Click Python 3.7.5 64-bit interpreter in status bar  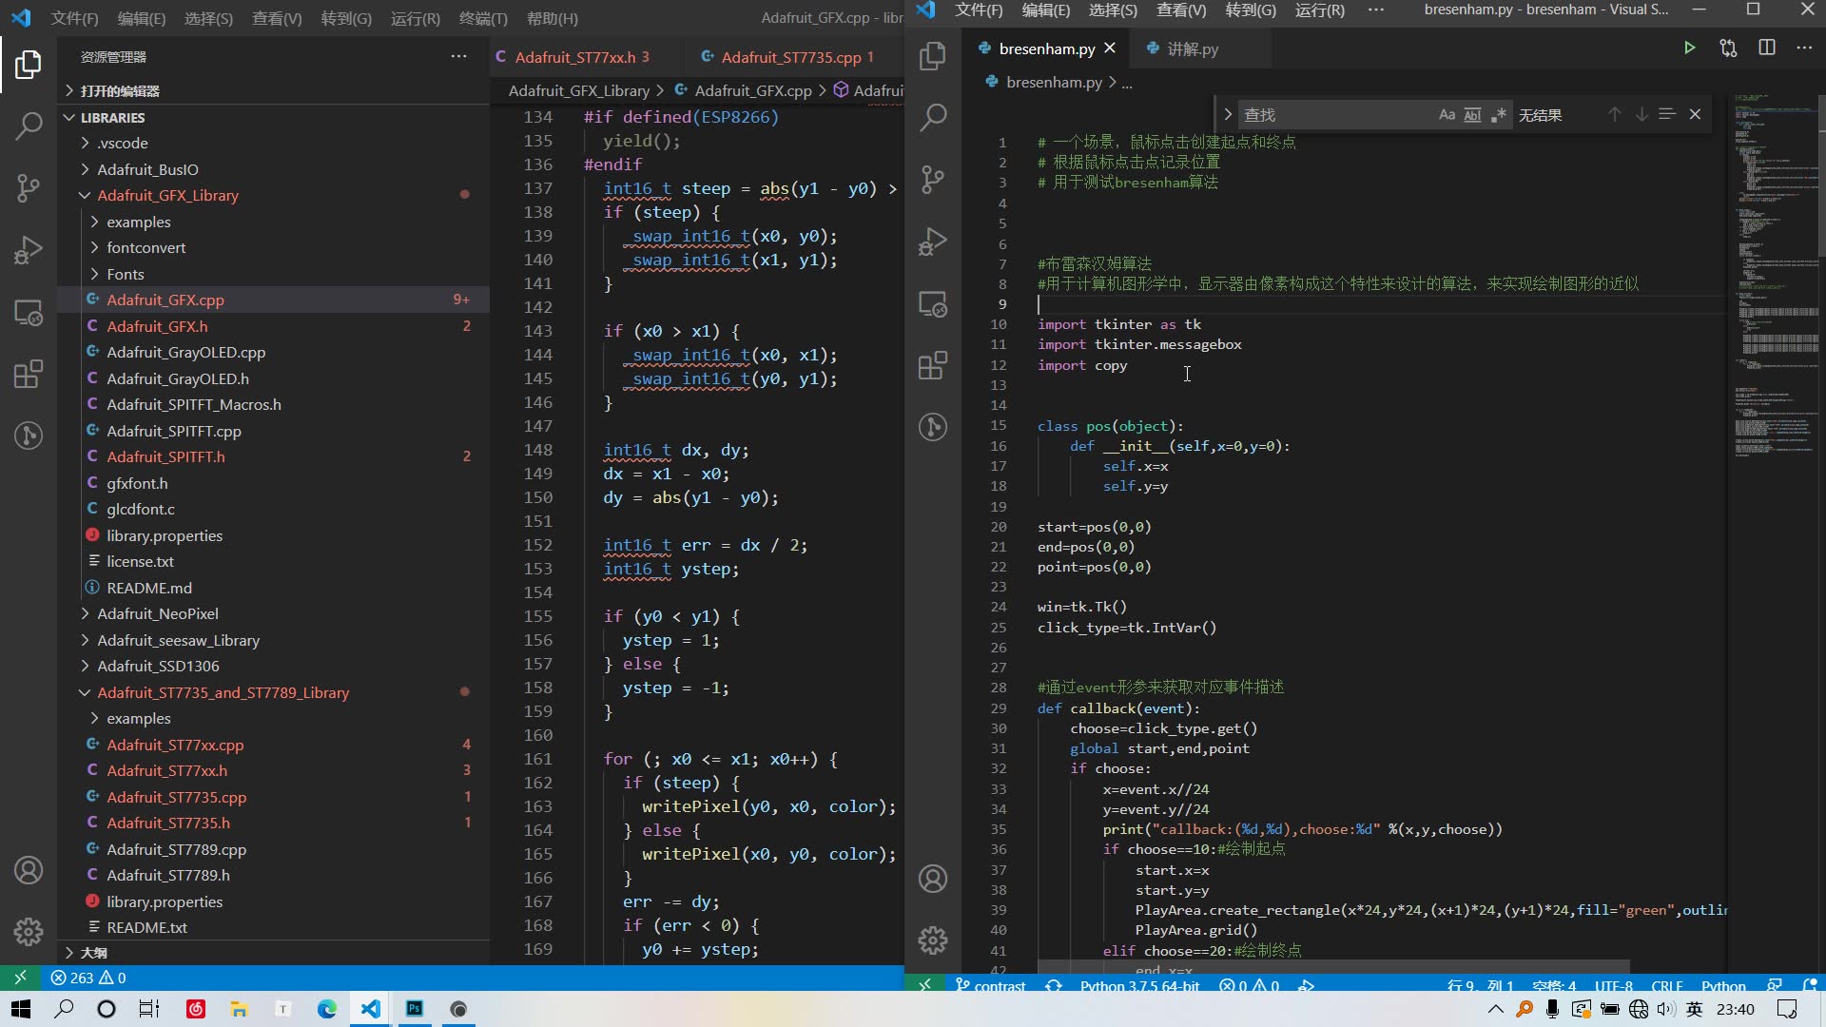pos(1139,986)
